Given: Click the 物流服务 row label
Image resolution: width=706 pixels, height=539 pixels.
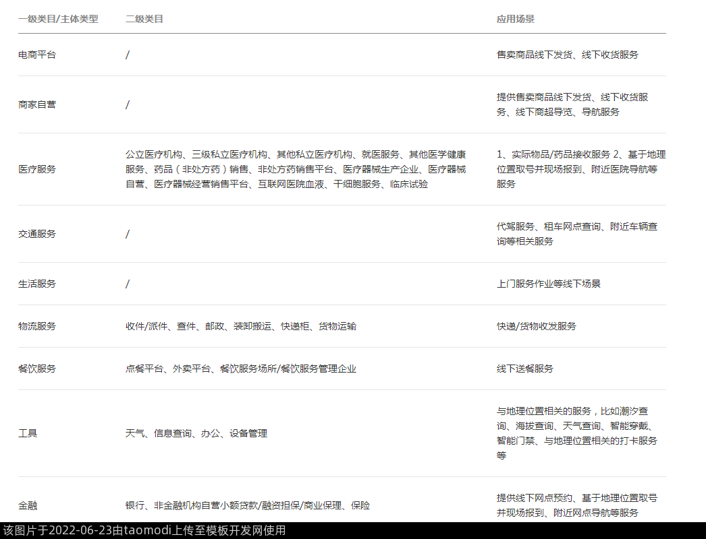Looking at the screenshot, I should tap(37, 326).
